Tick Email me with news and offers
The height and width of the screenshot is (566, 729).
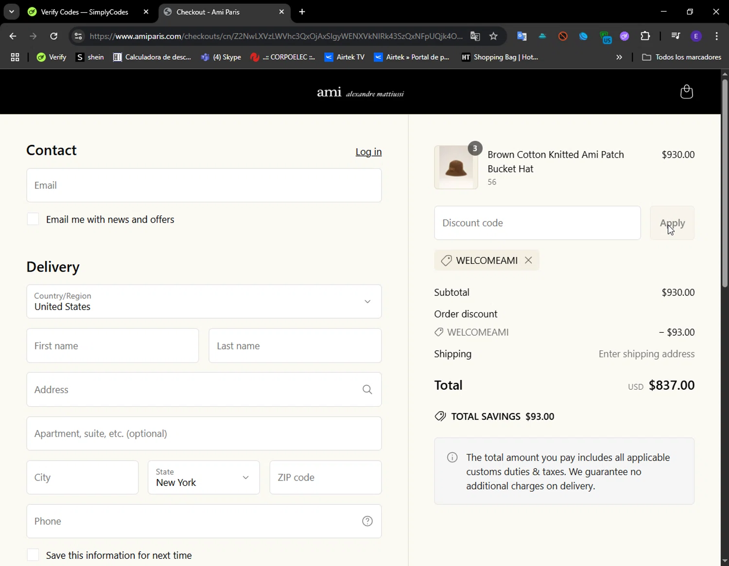[x=33, y=219]
